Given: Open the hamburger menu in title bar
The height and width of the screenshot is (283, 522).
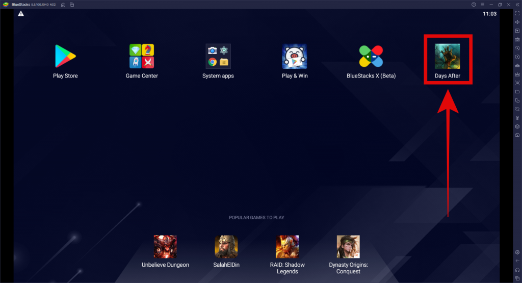Looking at the screenshot, I should pos(482,5).
